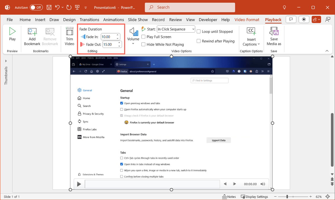The image size is (335, 200).
Task: Click Save Media as
Action: (x=274, y=36)
